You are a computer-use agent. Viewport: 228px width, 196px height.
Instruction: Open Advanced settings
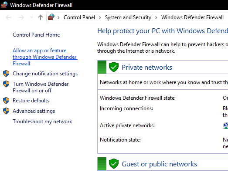coord(34,111)
